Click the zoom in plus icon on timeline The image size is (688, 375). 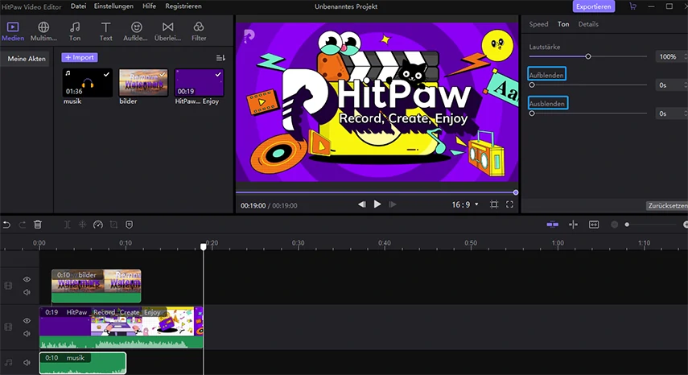pos(686,225)
